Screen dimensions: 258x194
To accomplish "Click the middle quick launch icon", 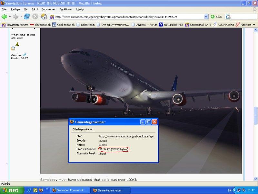I will click(35, 190).
